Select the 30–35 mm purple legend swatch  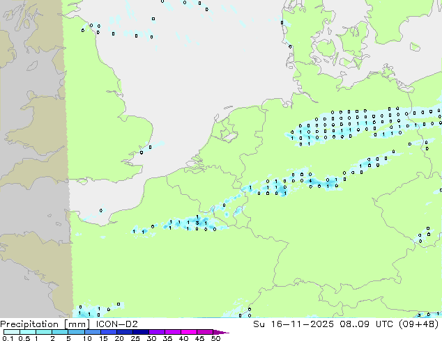(x=157, y=332)
